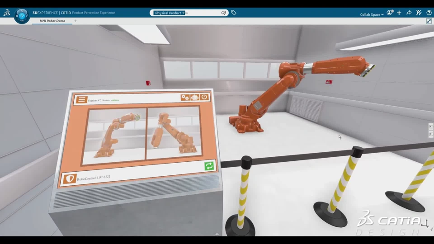Expand the bottom action bar chevron
The height and width of the screenshot is (244, 434).
217,234
